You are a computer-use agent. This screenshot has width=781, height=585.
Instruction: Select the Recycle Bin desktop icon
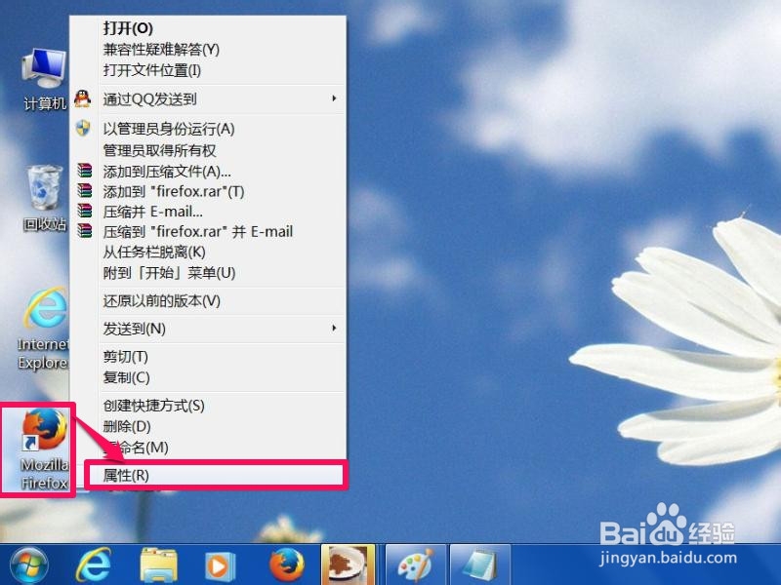[44, 199]
